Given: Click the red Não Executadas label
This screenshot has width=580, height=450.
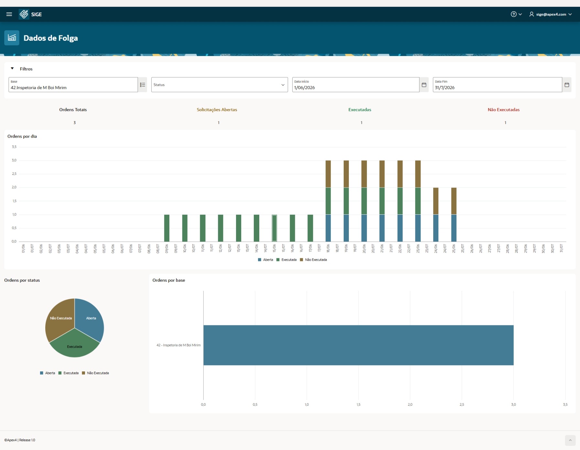Looking at the screenshot, I should point(504,110).
